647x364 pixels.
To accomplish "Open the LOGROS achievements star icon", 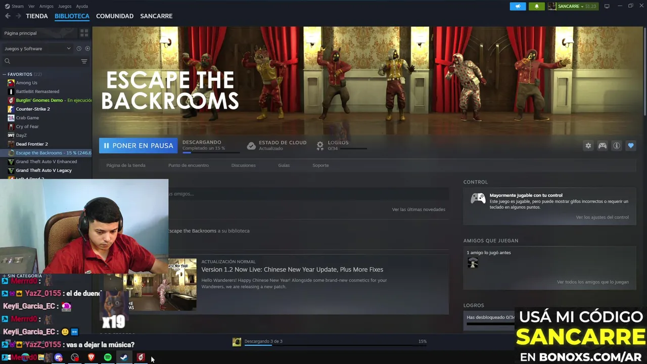I will click(x=320, y=146).
